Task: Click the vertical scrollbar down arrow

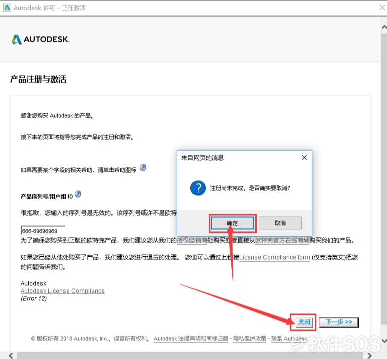Action: (x=384, y=341)
